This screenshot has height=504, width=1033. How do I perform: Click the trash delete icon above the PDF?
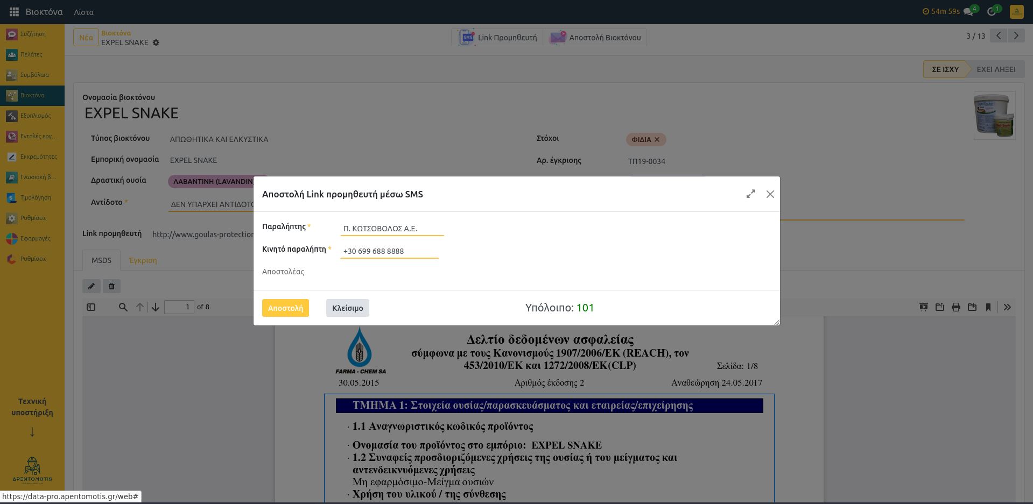111,286
